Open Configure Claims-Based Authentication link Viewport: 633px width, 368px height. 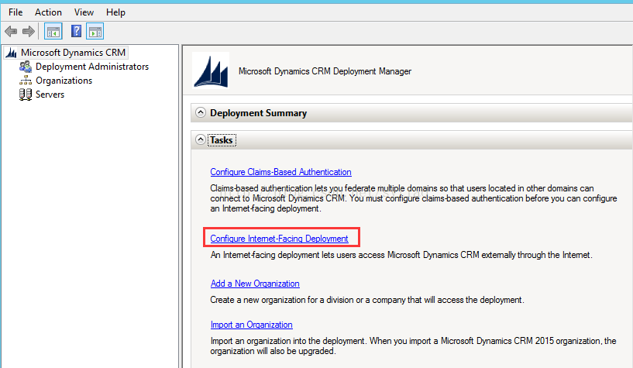coord(280,172)
